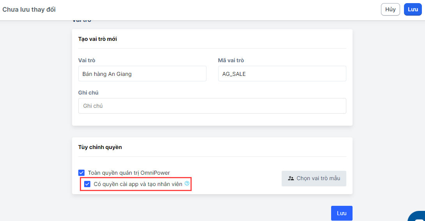Open the chat widget bubble
Viewport: 425px width, 221px height.
coord(418,216)
